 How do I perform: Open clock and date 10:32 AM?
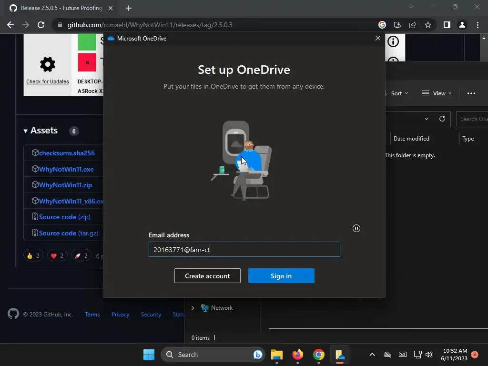pos(454,355)
